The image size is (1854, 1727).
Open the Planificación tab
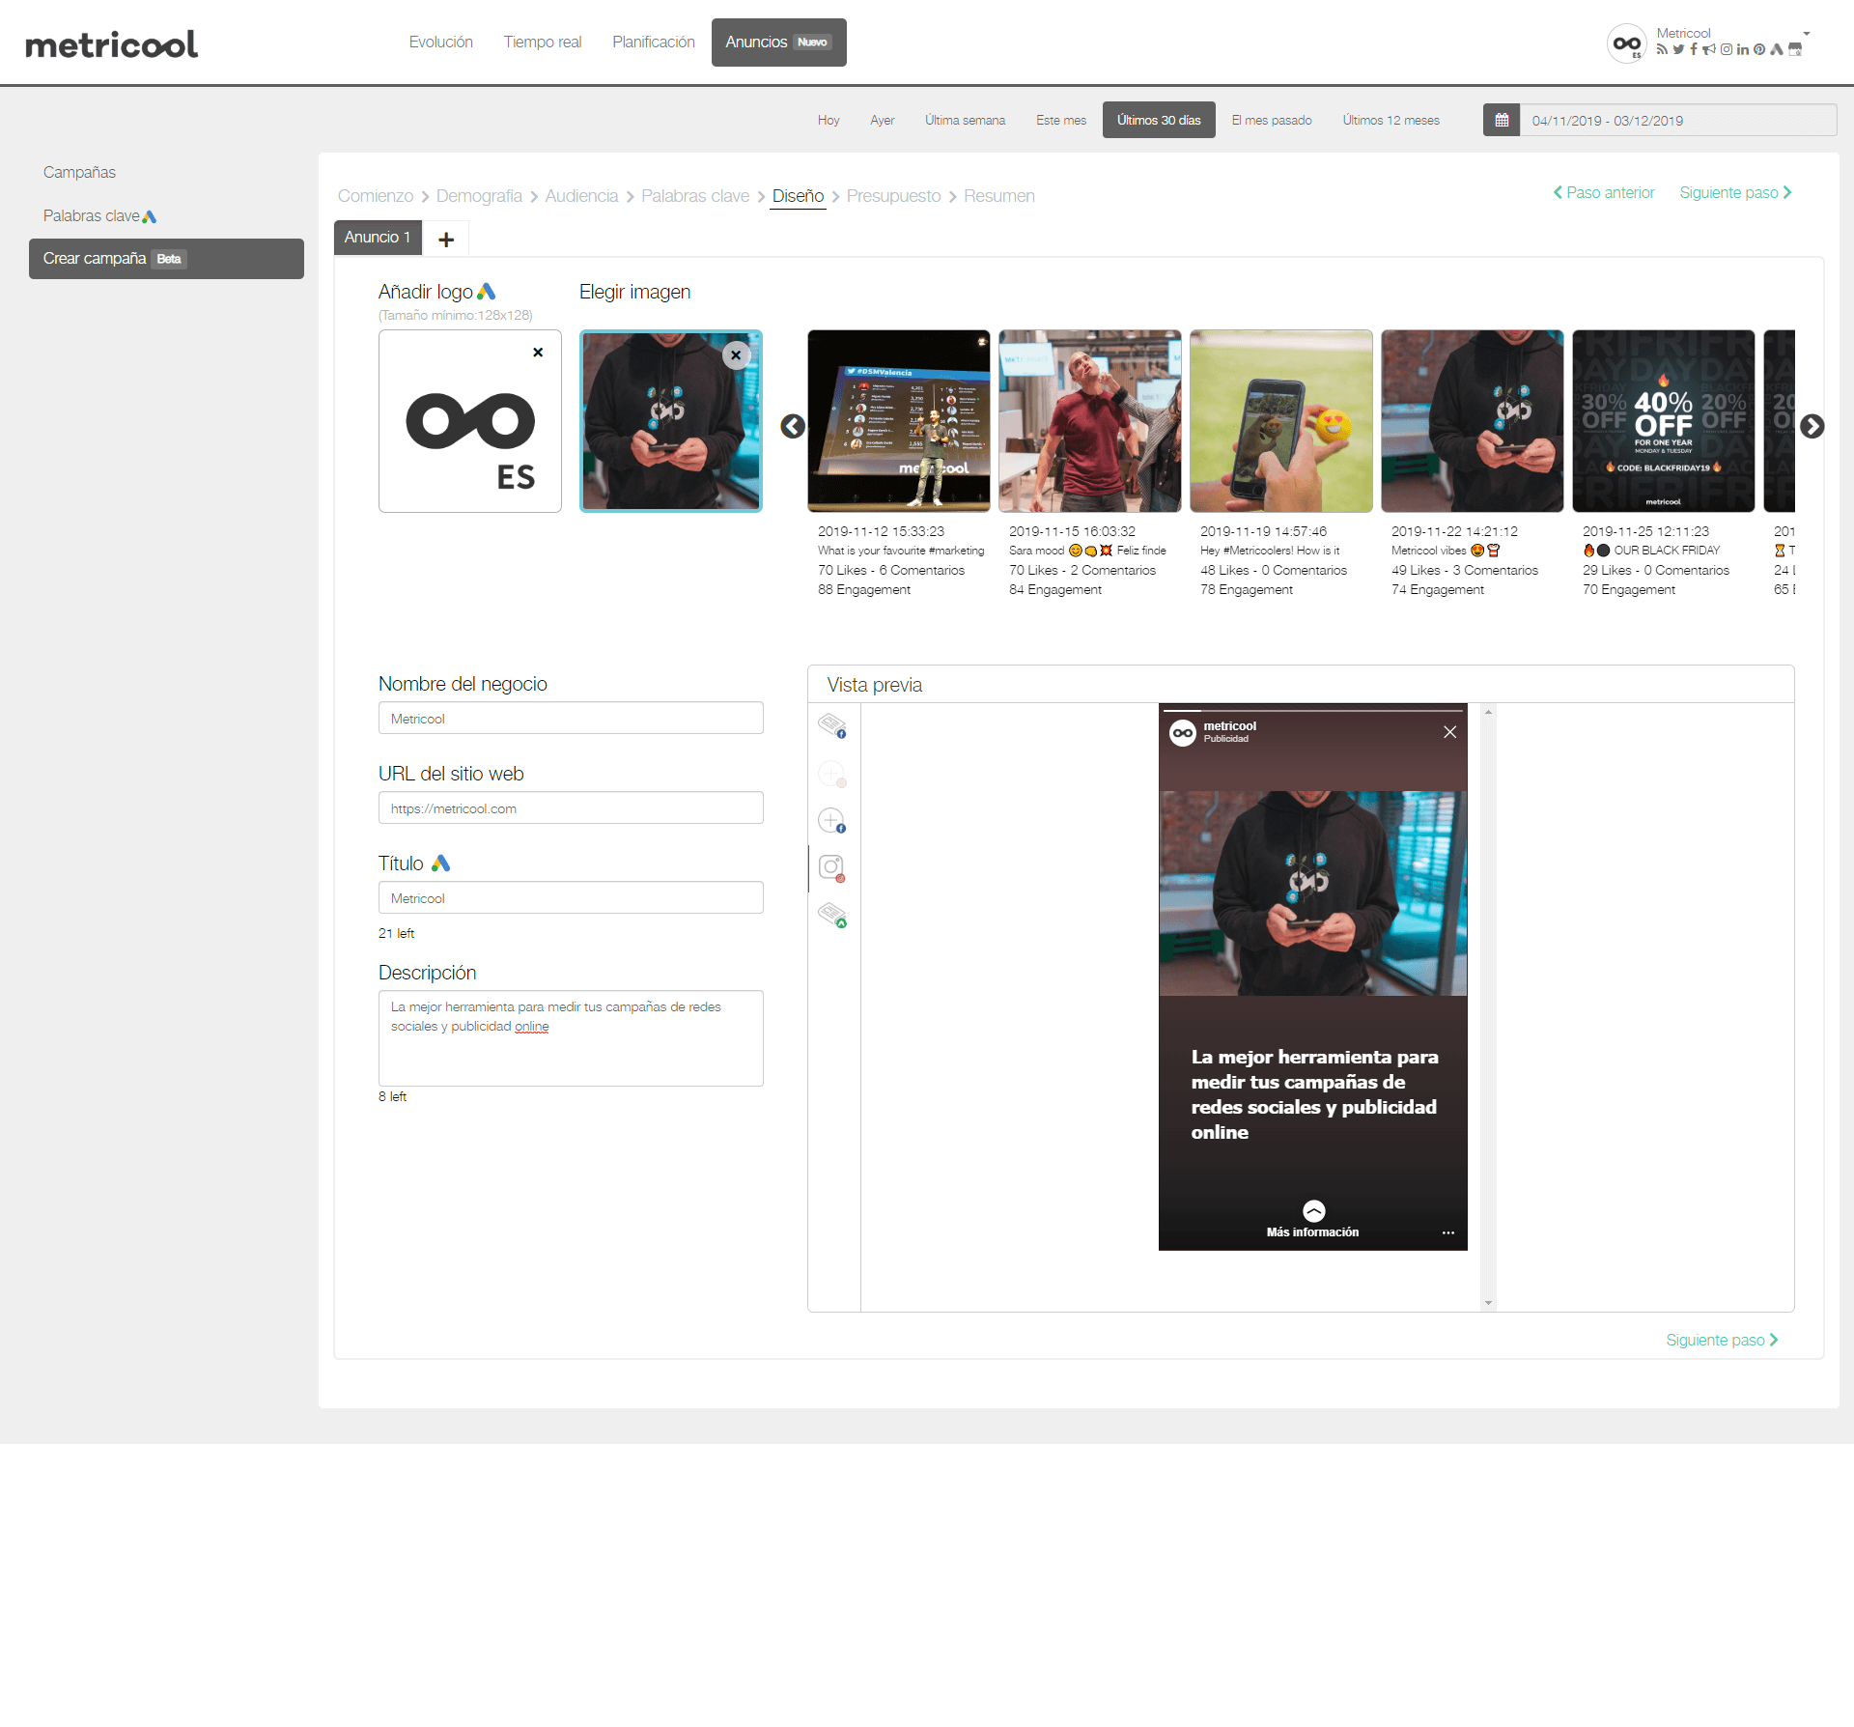[x=654, y=42]
